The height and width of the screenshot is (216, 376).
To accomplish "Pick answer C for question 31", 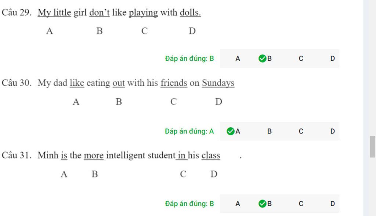I will (301, 204).
